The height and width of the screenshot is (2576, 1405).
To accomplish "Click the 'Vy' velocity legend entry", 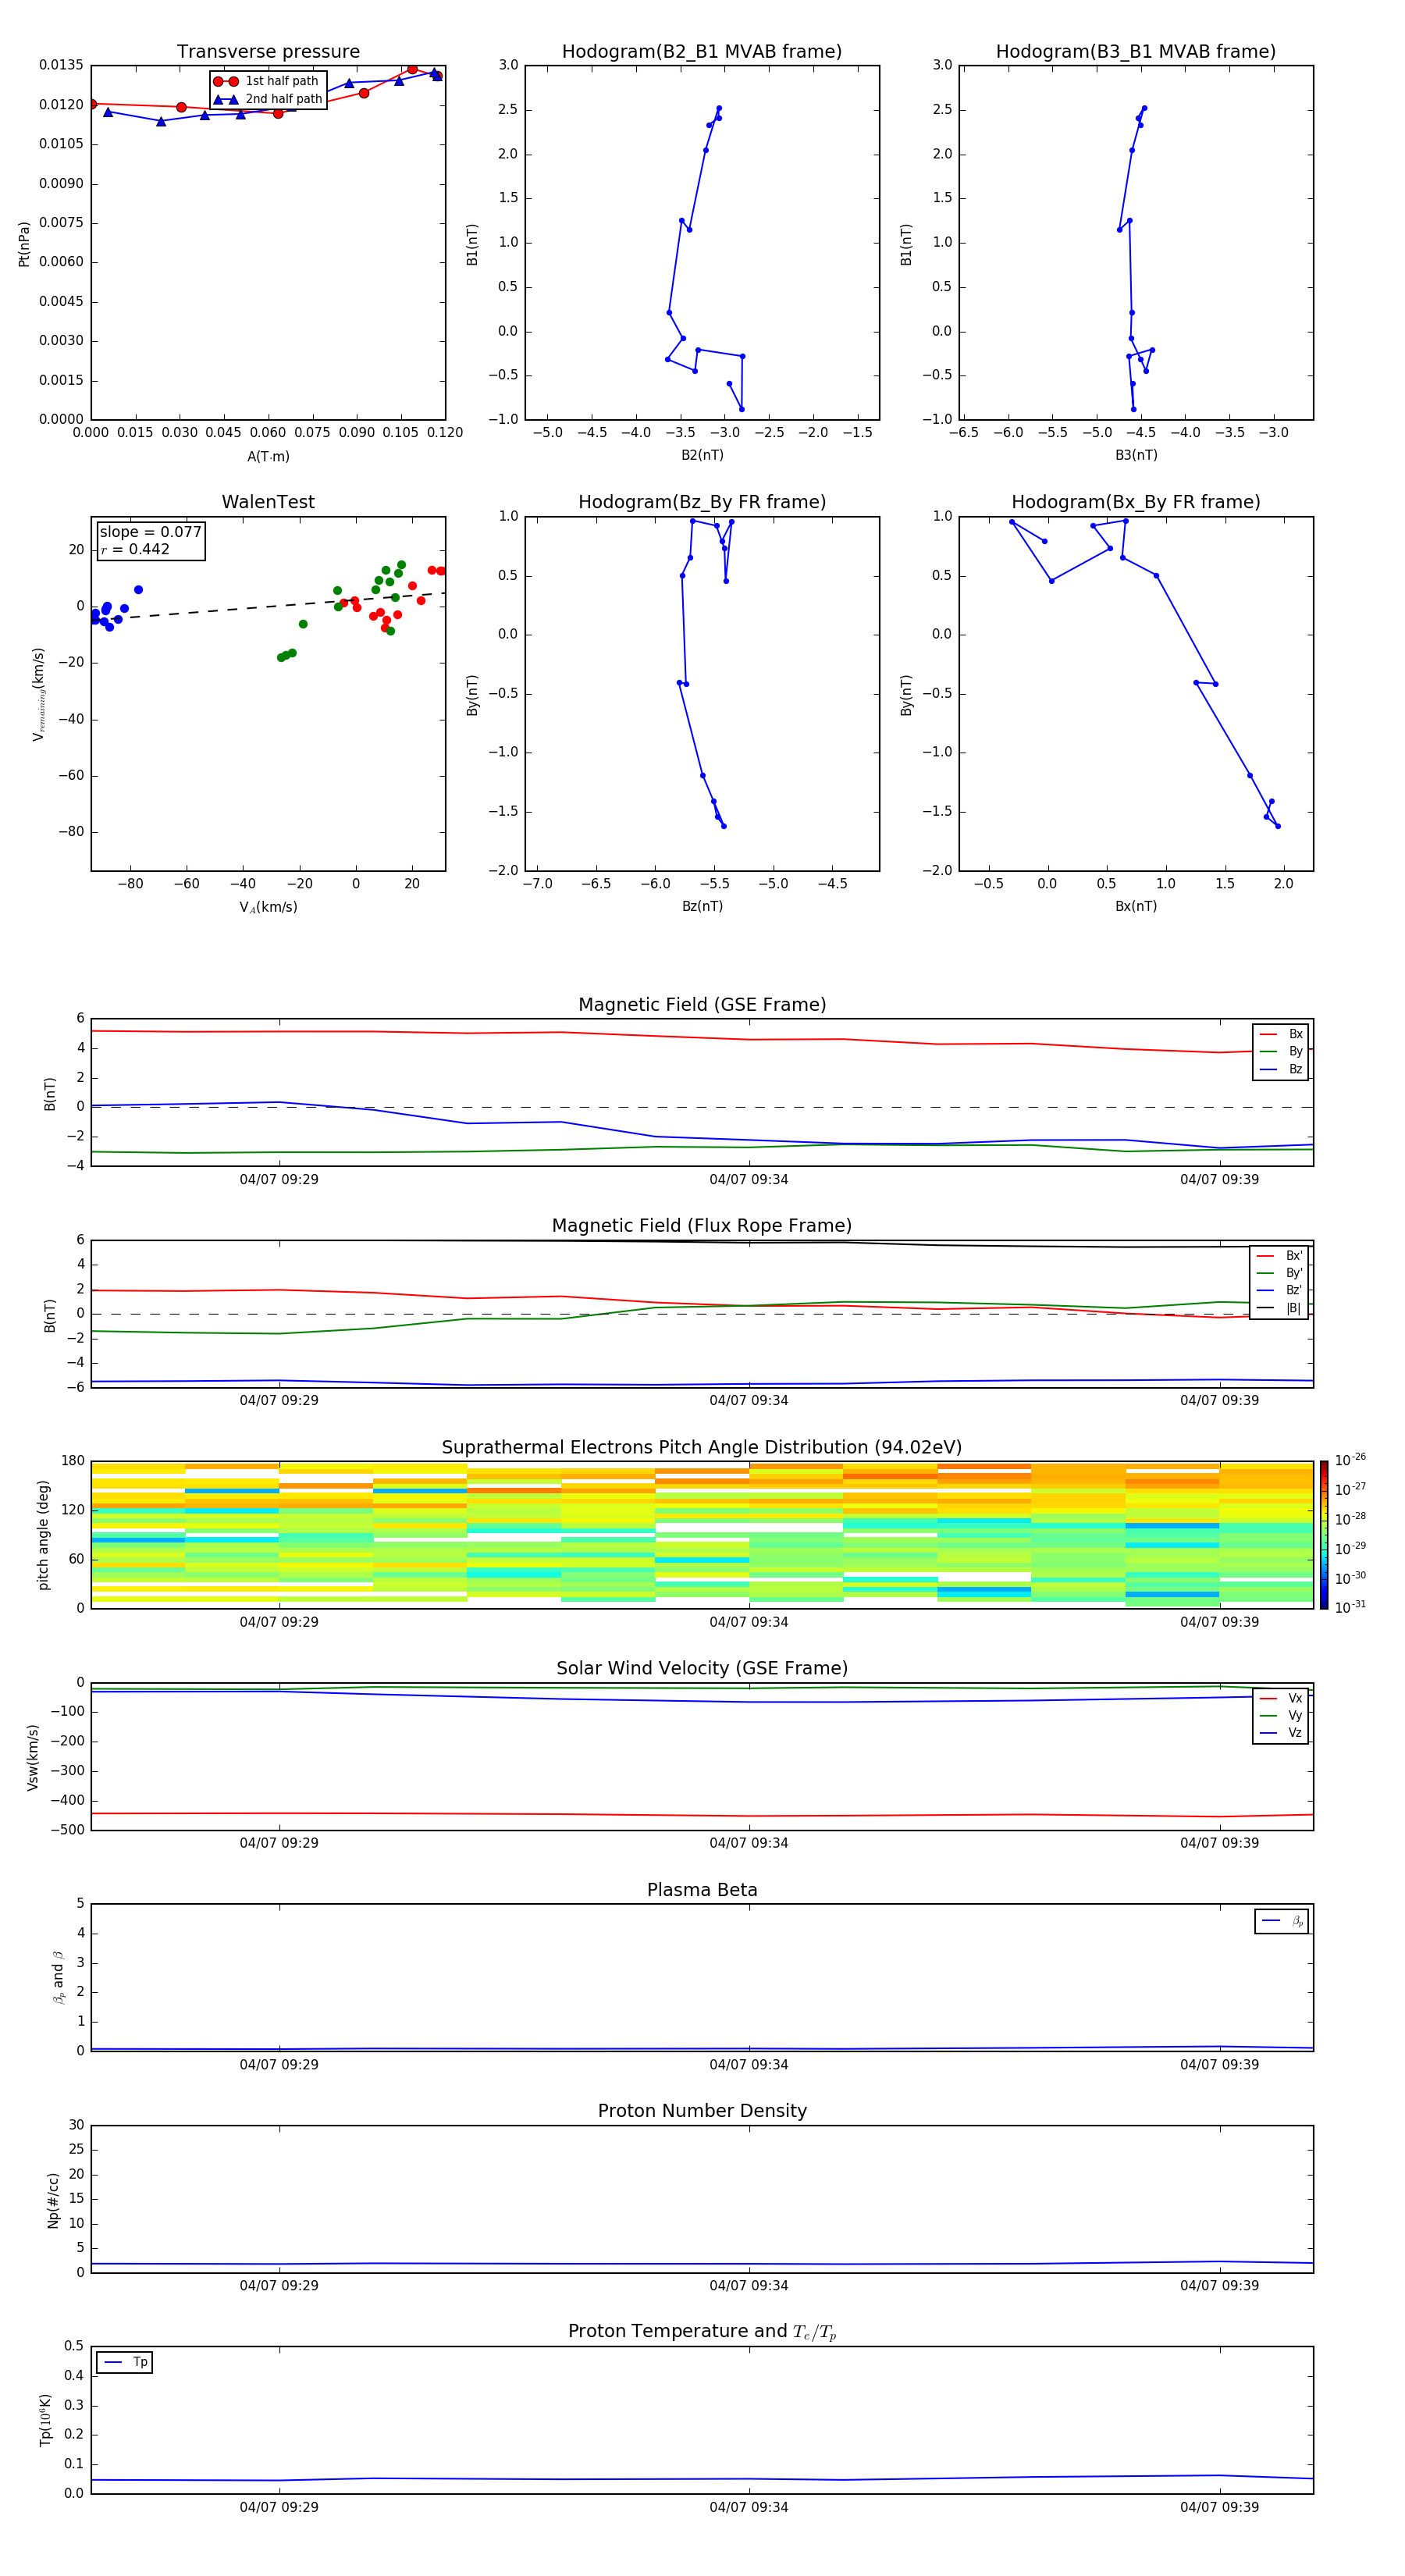I will tap(1281, 1716).
